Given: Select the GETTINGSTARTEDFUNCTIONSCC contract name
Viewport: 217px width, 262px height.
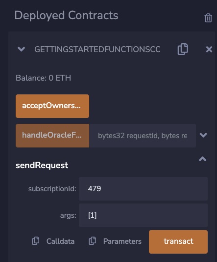Looking at the screenshot, I should (97, 49).
